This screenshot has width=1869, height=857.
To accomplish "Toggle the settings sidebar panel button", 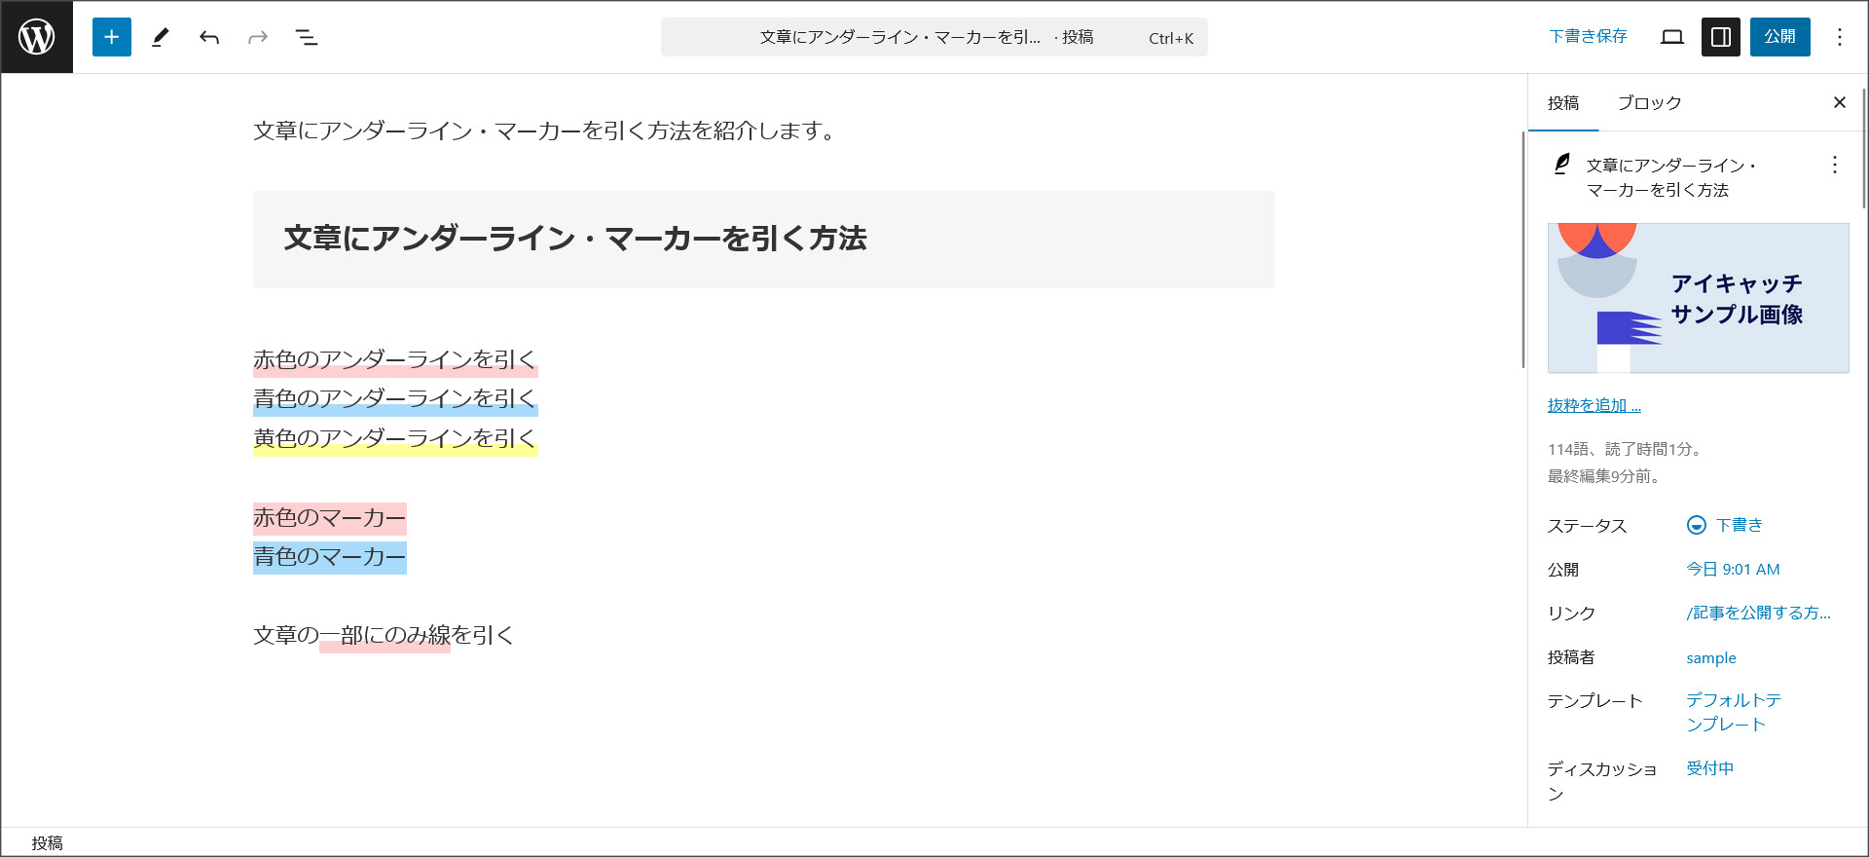I will point(1720,37).
